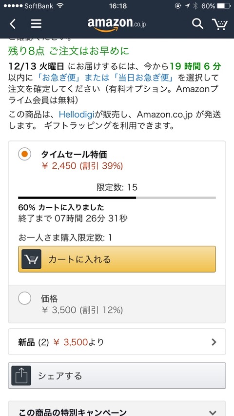The height and width of the screenshot is (416, 234).
Task: Tap the Wi-Fi status icon
Action: 60,6
